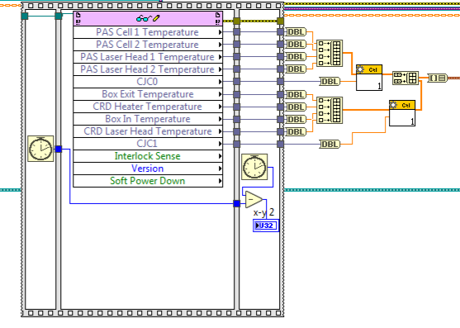Click the arrow on CJC0 output
The width and height of the screenshot is (460, 328).
coord(220,82)
